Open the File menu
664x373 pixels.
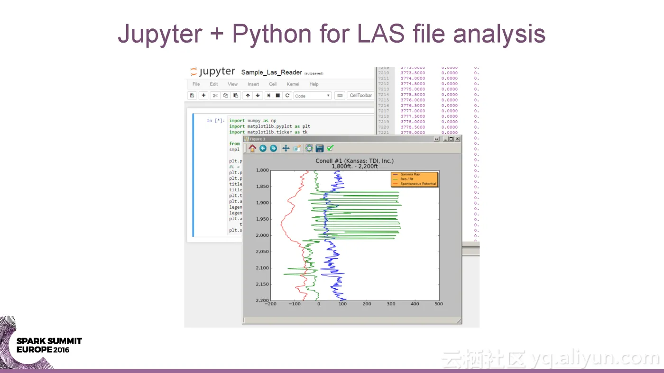pyautogui.click(x=196, y=84)
